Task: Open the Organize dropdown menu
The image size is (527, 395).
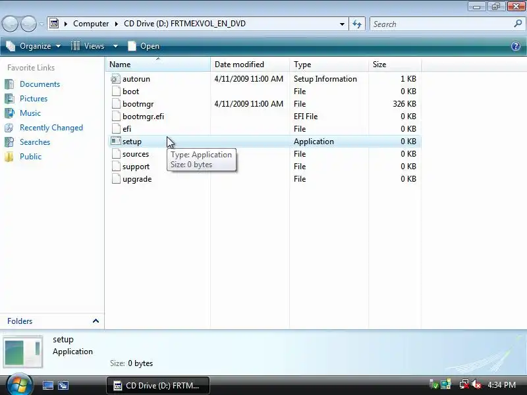Action: (x=34, y=46)
